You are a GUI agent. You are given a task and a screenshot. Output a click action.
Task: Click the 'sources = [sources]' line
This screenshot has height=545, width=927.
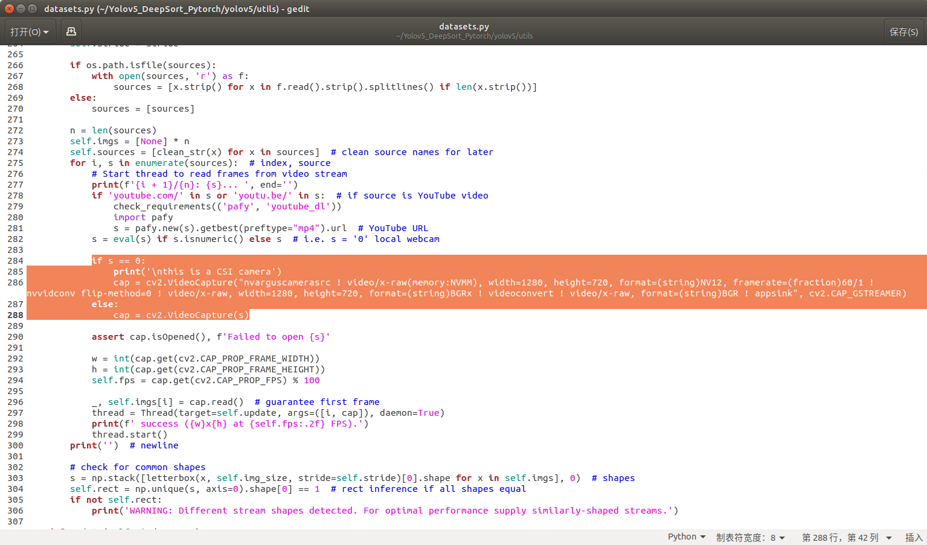pos(143,109)
